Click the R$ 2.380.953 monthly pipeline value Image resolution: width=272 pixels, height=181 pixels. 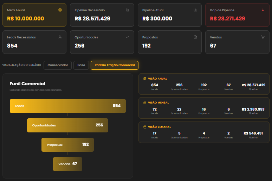pos(253,109)
